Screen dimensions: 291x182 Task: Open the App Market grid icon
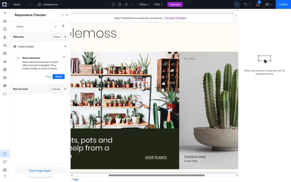click(5, 69)
